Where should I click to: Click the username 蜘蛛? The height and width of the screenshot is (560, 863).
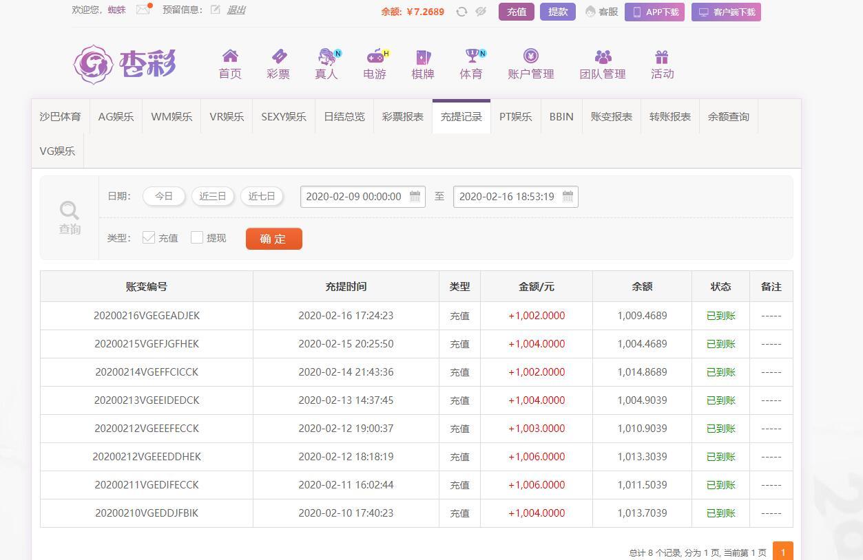pos(117,10)
